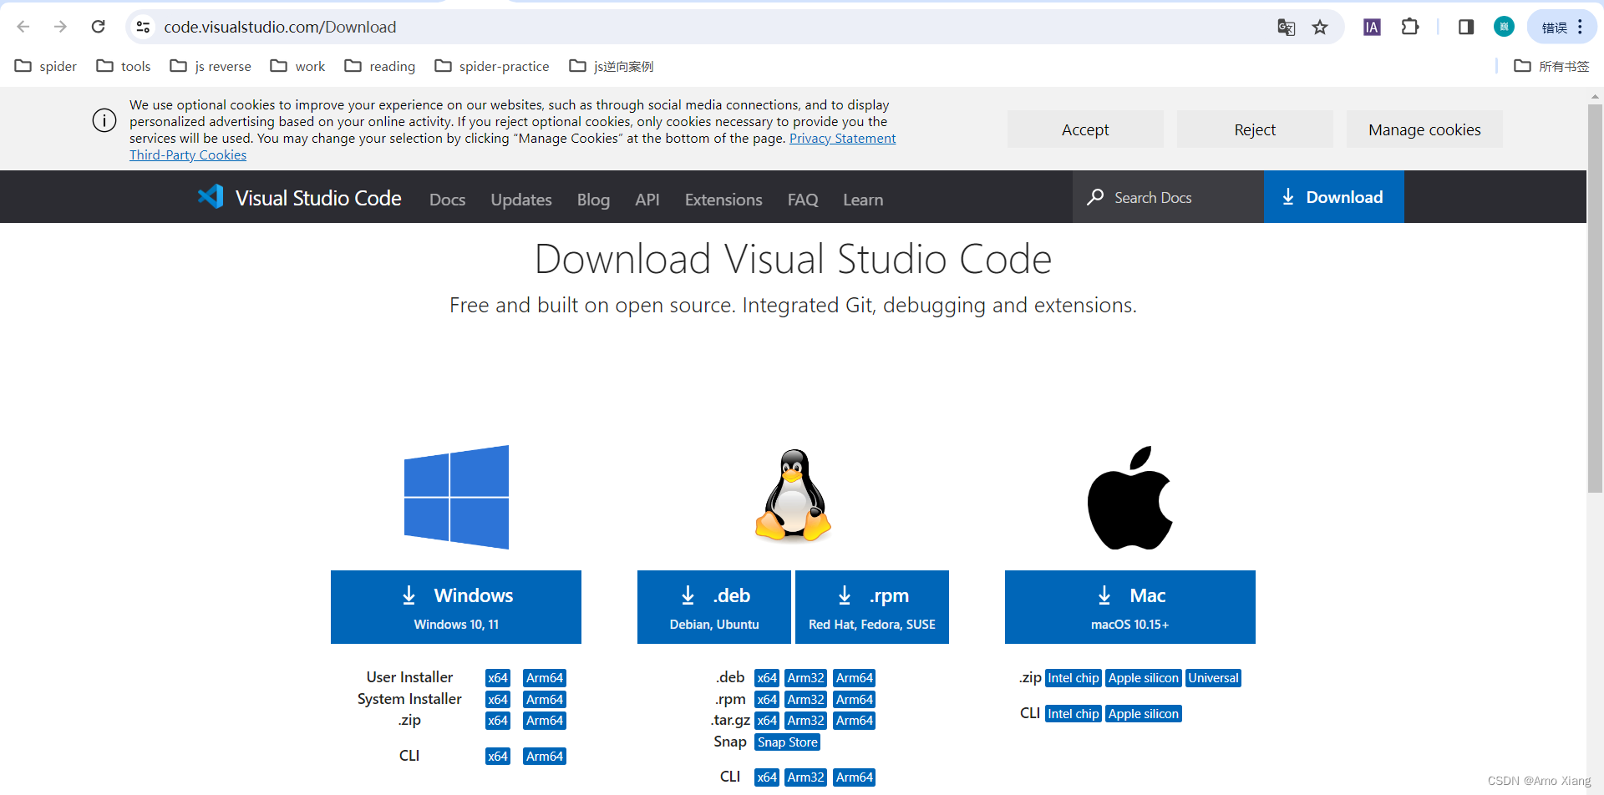Click the Linux penguin logo
Image resolution: width=1604 pixels, height=795 pixels.
point(793,495)
